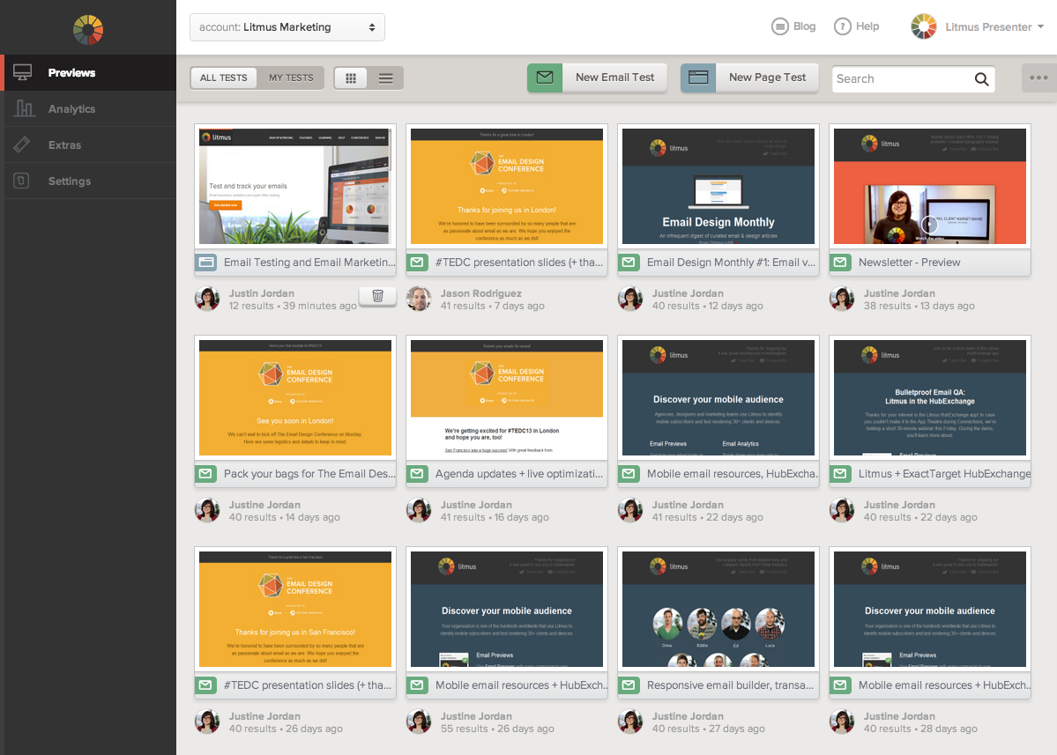Click the Pack your bags test title

pos(309,474)
